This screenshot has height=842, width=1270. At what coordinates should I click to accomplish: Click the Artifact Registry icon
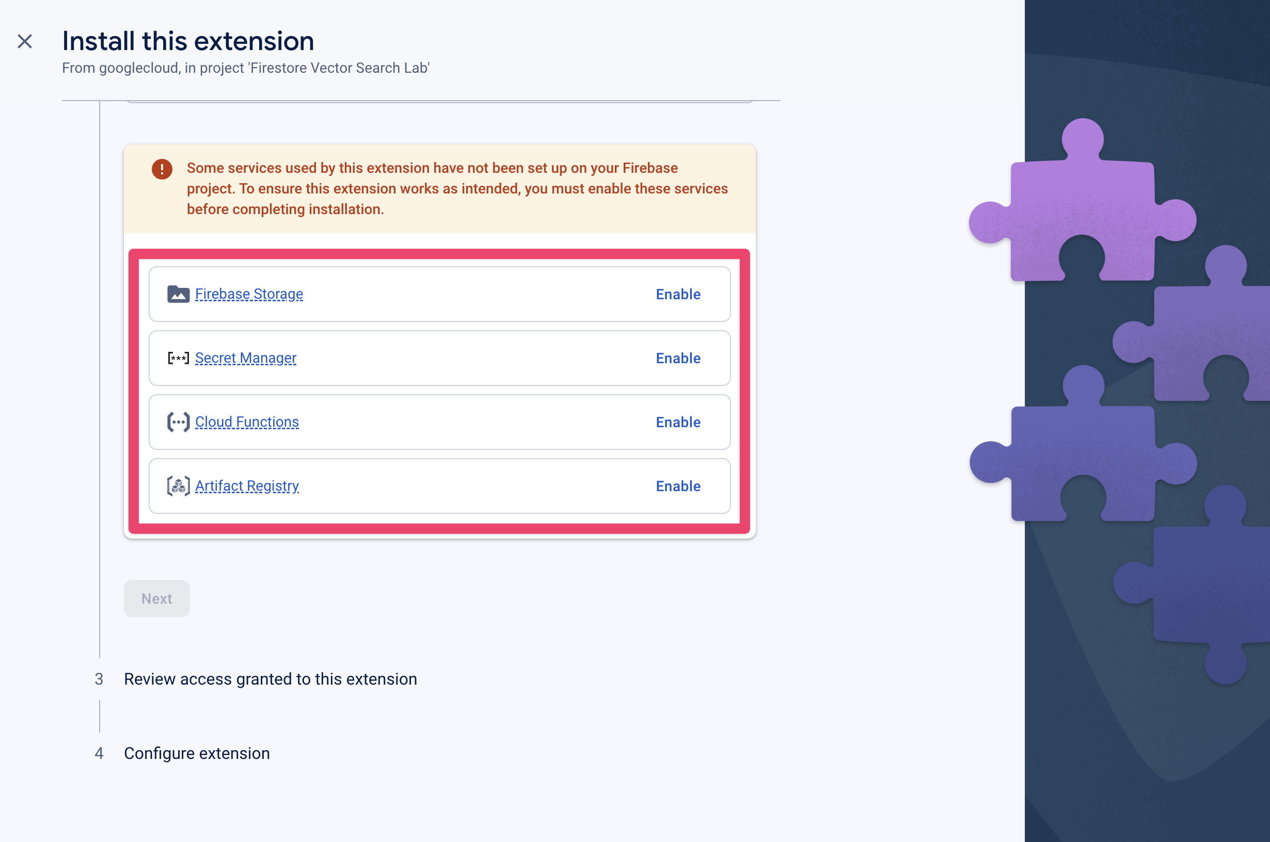coord(178,486)
